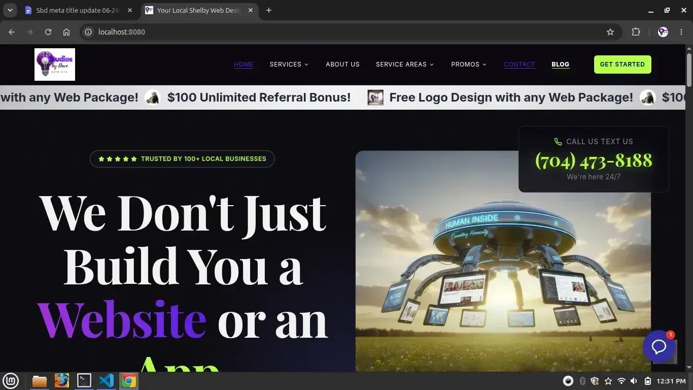The width and height of the screenshot is (693, 390).
Task: Open the battery tray icon
Action: 648,381
